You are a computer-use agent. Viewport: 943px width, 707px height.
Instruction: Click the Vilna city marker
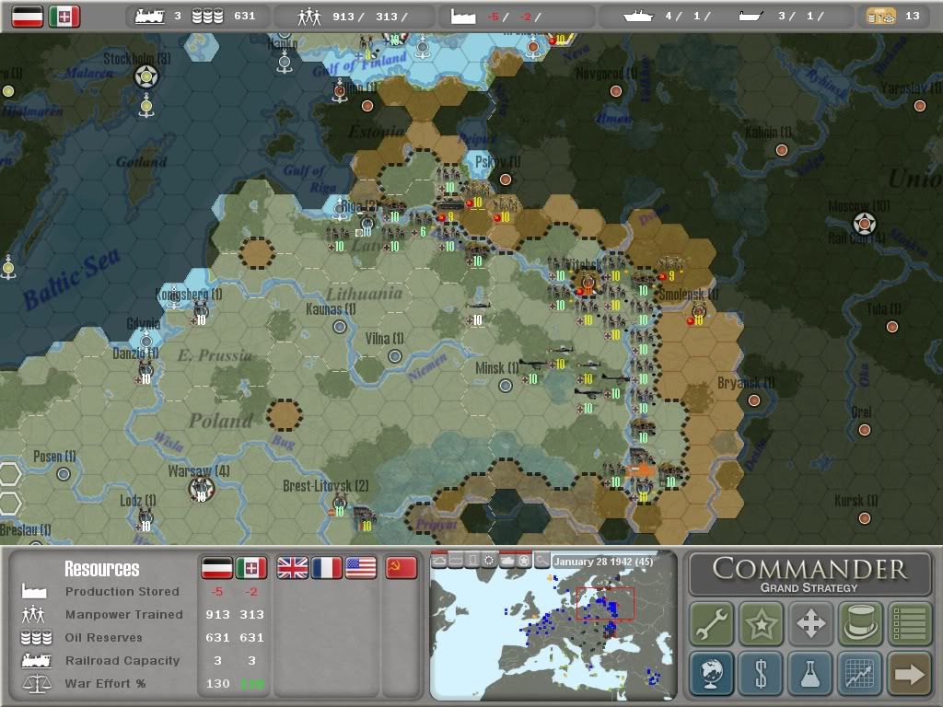click(x=395, y=356)
